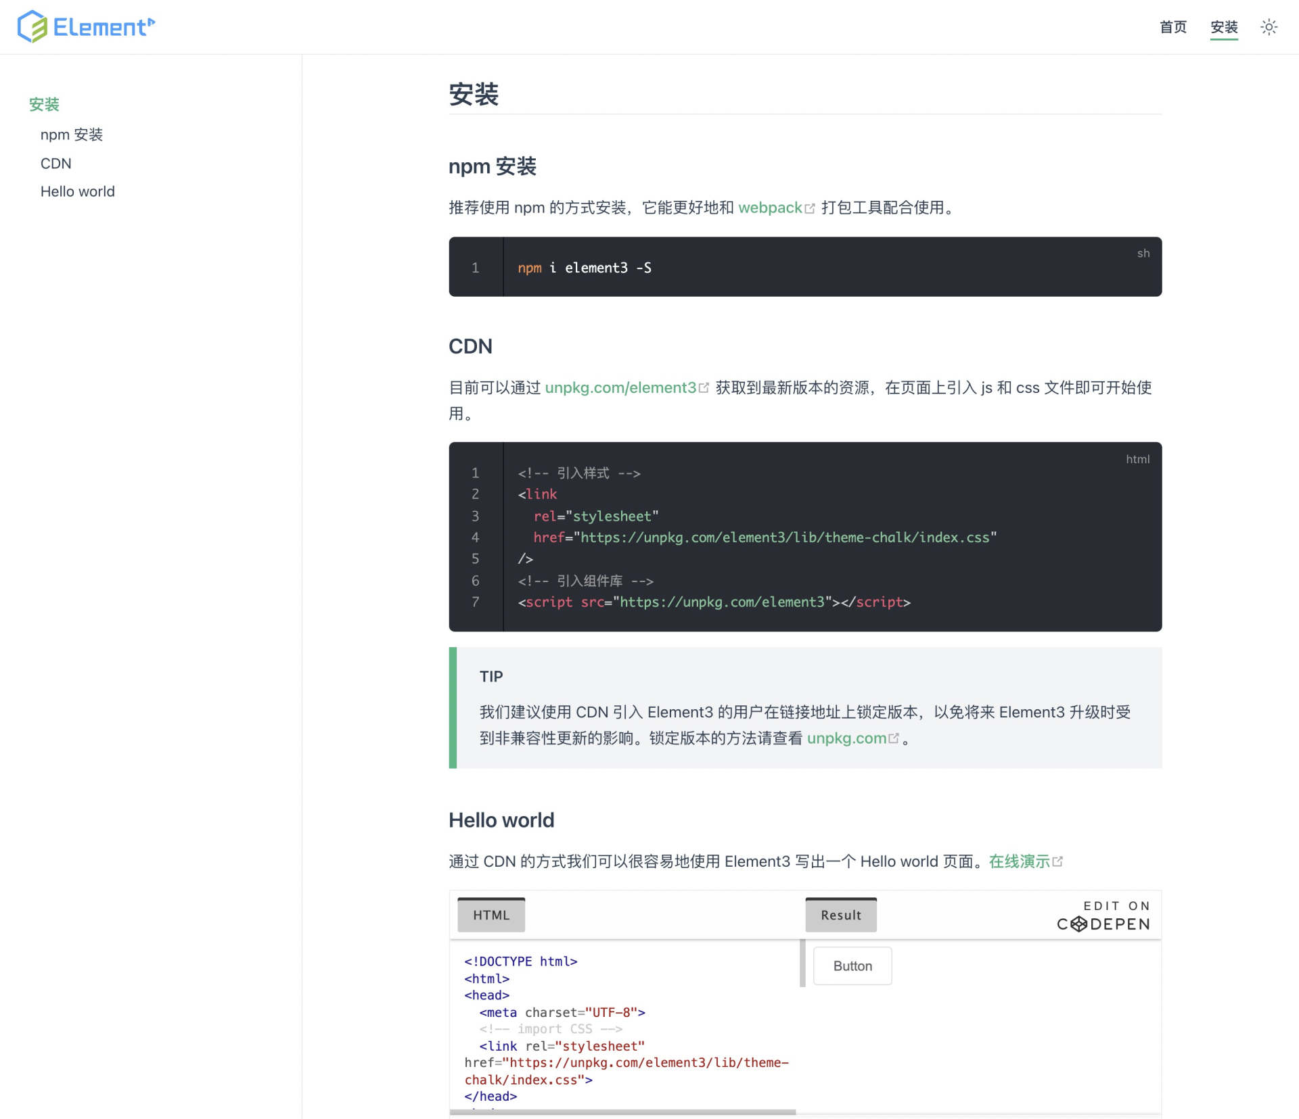The height and width of the screenshot is (1119, 1299).
Task: Click the CodePen horizontal scrollbar
Action: [622, 1112]
